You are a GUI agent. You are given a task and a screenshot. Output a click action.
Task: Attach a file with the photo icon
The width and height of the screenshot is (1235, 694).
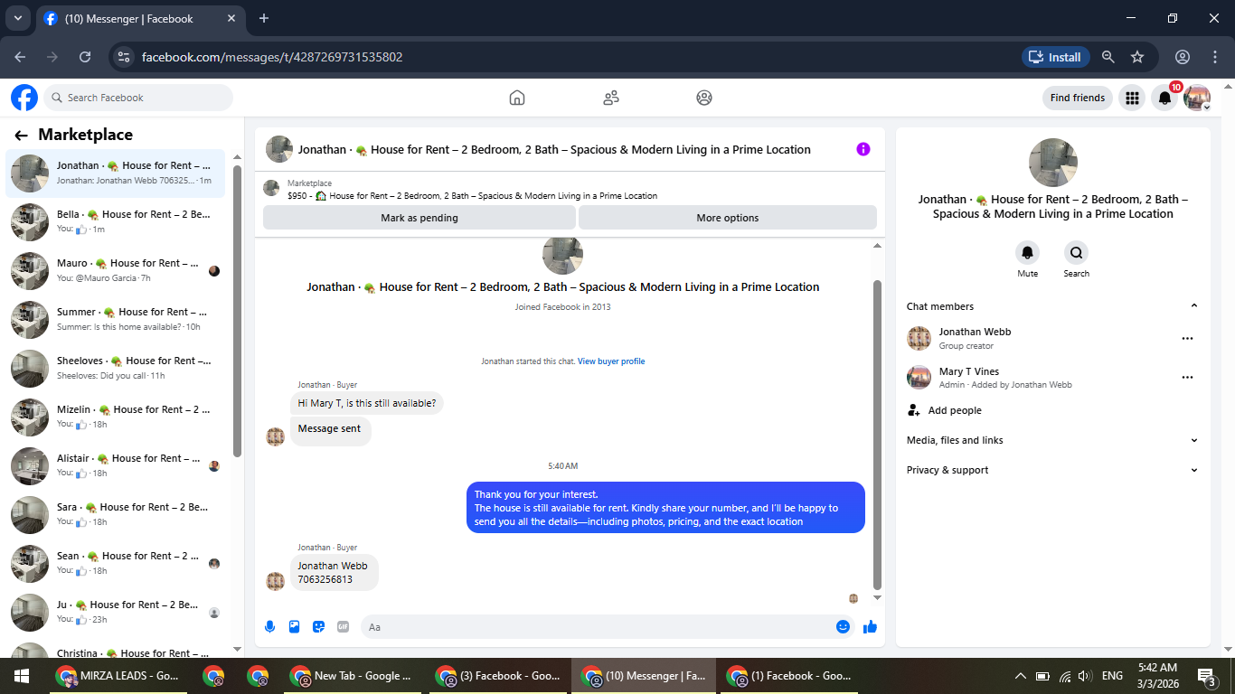(x=294, y=627)
